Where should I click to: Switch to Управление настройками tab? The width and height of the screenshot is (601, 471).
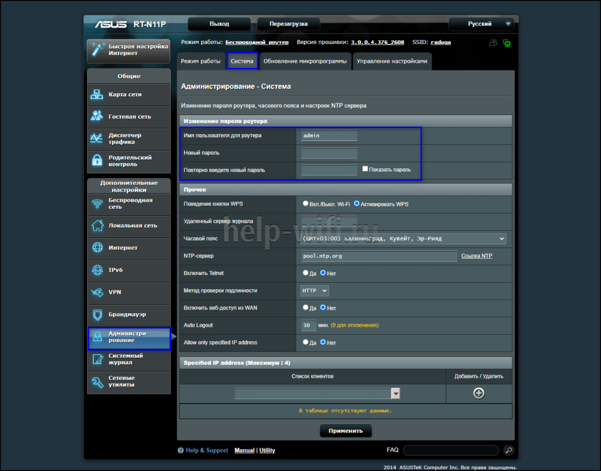[392, 61]
